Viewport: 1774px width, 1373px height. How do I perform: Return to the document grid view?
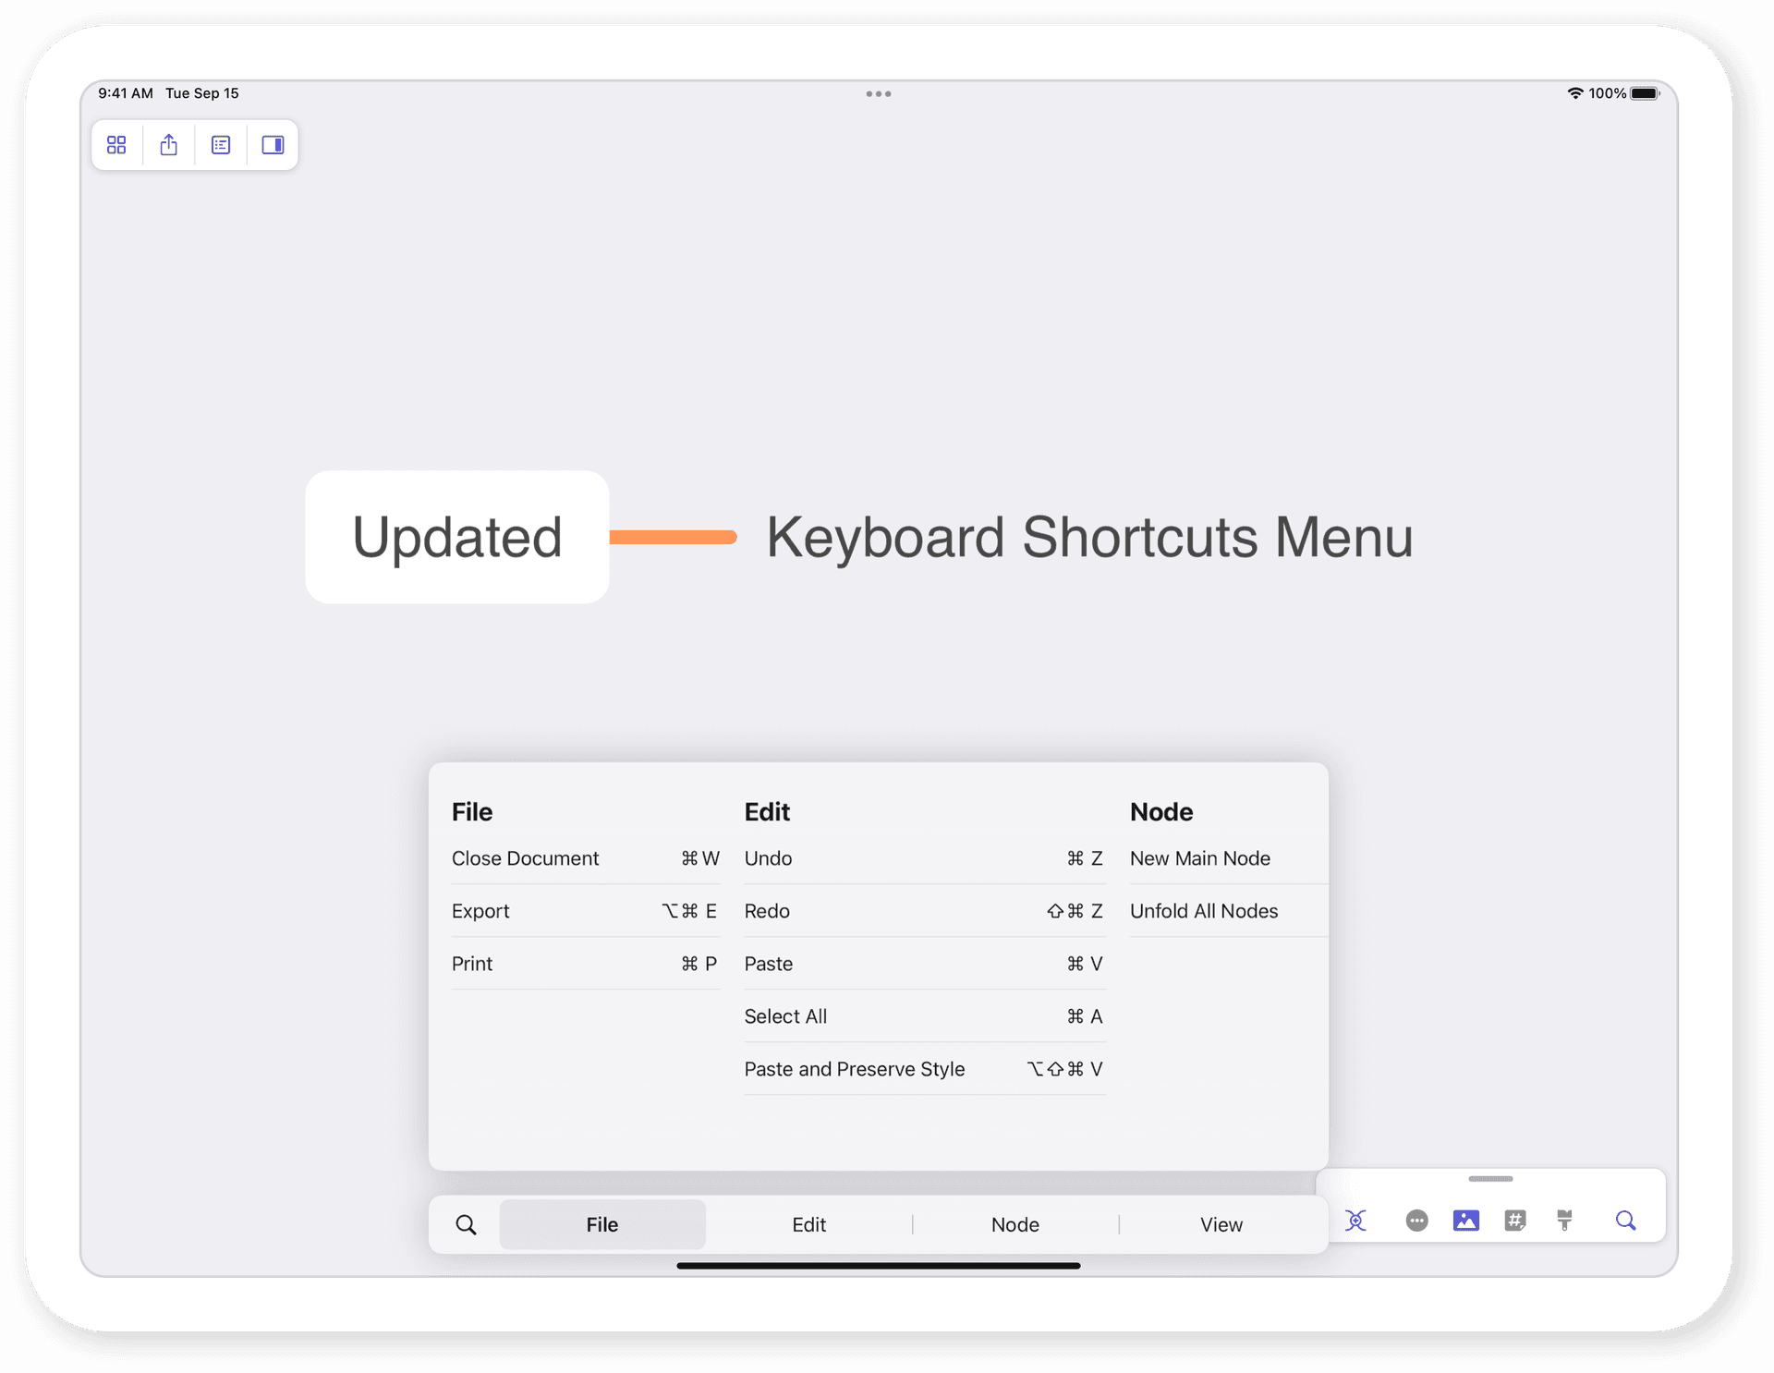click(116, 145)
